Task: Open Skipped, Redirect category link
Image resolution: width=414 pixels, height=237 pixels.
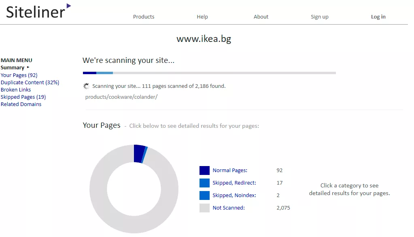Action: click(x=234, y=183)
